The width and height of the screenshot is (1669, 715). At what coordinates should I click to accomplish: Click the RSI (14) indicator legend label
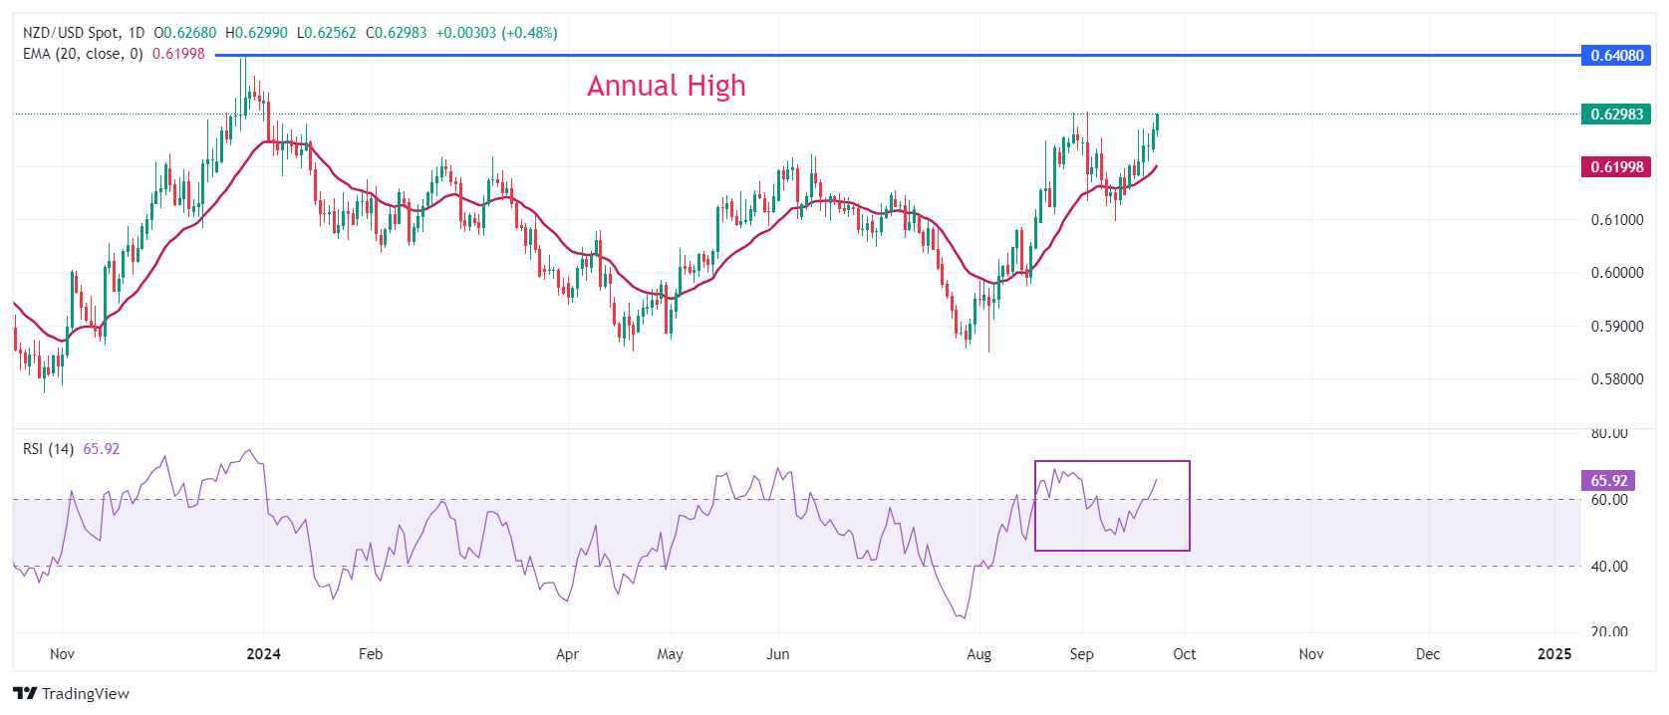coord(48,449)
